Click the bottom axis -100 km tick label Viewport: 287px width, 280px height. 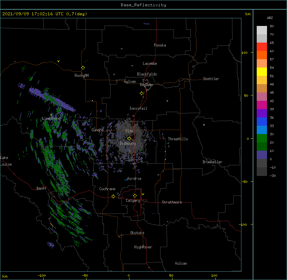coord(42,275)
